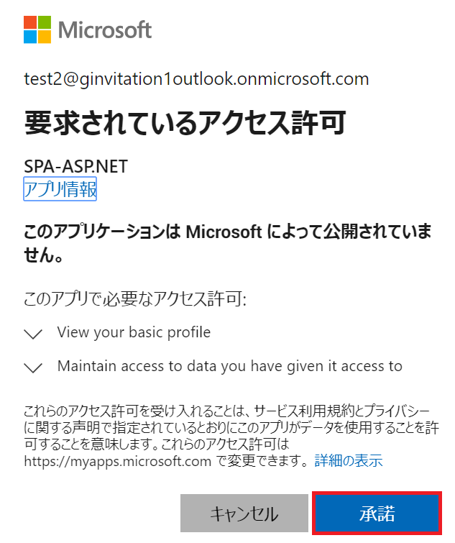Click the Microsoft wordmark text
This screenshot has width=455, height=543.
(105, 29)
